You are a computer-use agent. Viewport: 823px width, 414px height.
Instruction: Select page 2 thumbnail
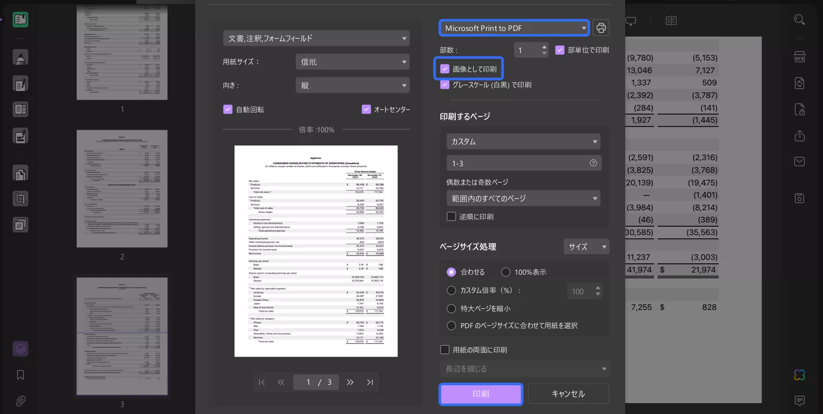point(122,188)
